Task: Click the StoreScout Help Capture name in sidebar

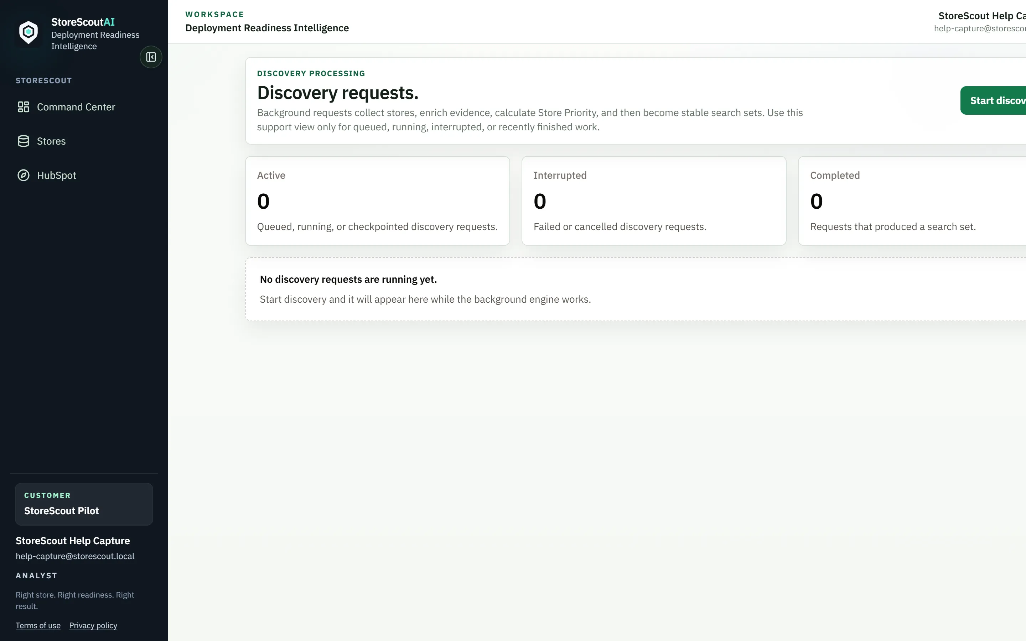Action: tap(73, 541)
